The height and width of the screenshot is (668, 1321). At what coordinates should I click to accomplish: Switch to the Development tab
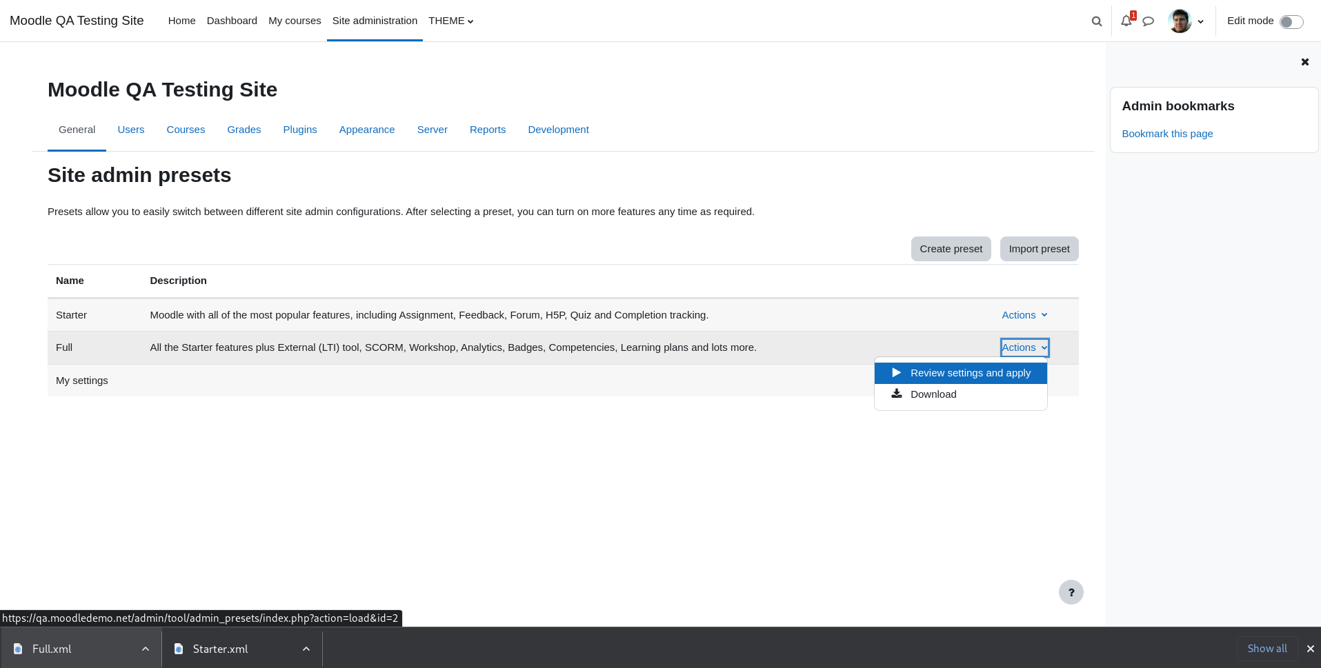558,130
